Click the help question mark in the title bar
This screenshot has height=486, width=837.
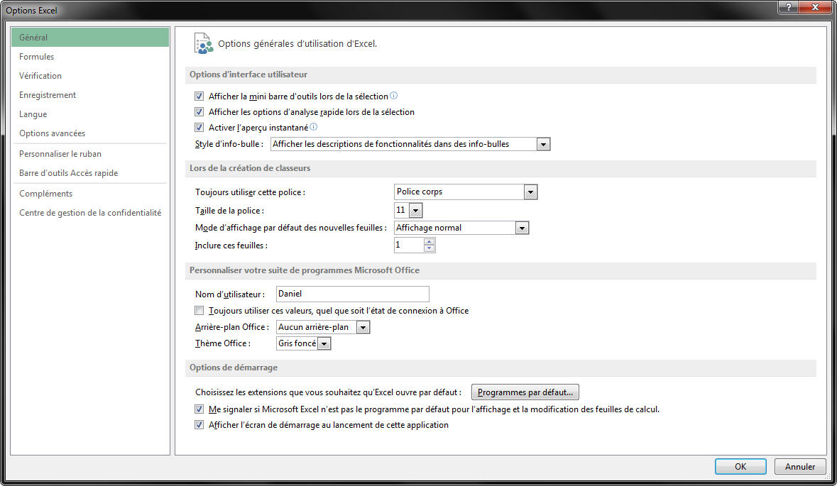pyautogui.click(x=788, y=7)
